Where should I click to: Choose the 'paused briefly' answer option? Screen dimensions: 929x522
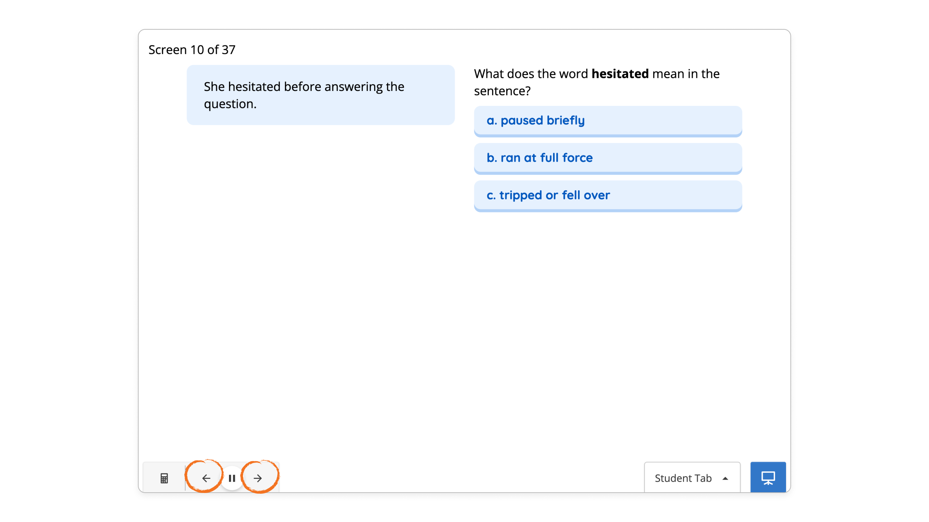click(x=608, y=121)
